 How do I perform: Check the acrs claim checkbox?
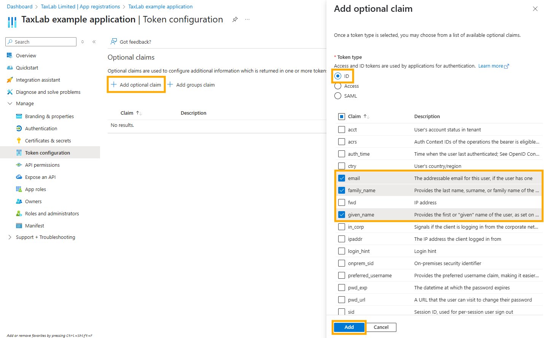coord(342,142)
